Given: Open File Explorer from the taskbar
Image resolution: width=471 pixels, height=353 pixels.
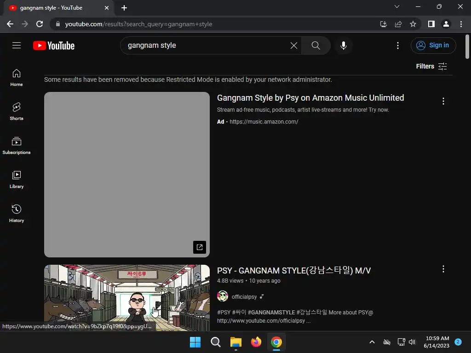Looking at the screenshot, I should pos(236,342).
